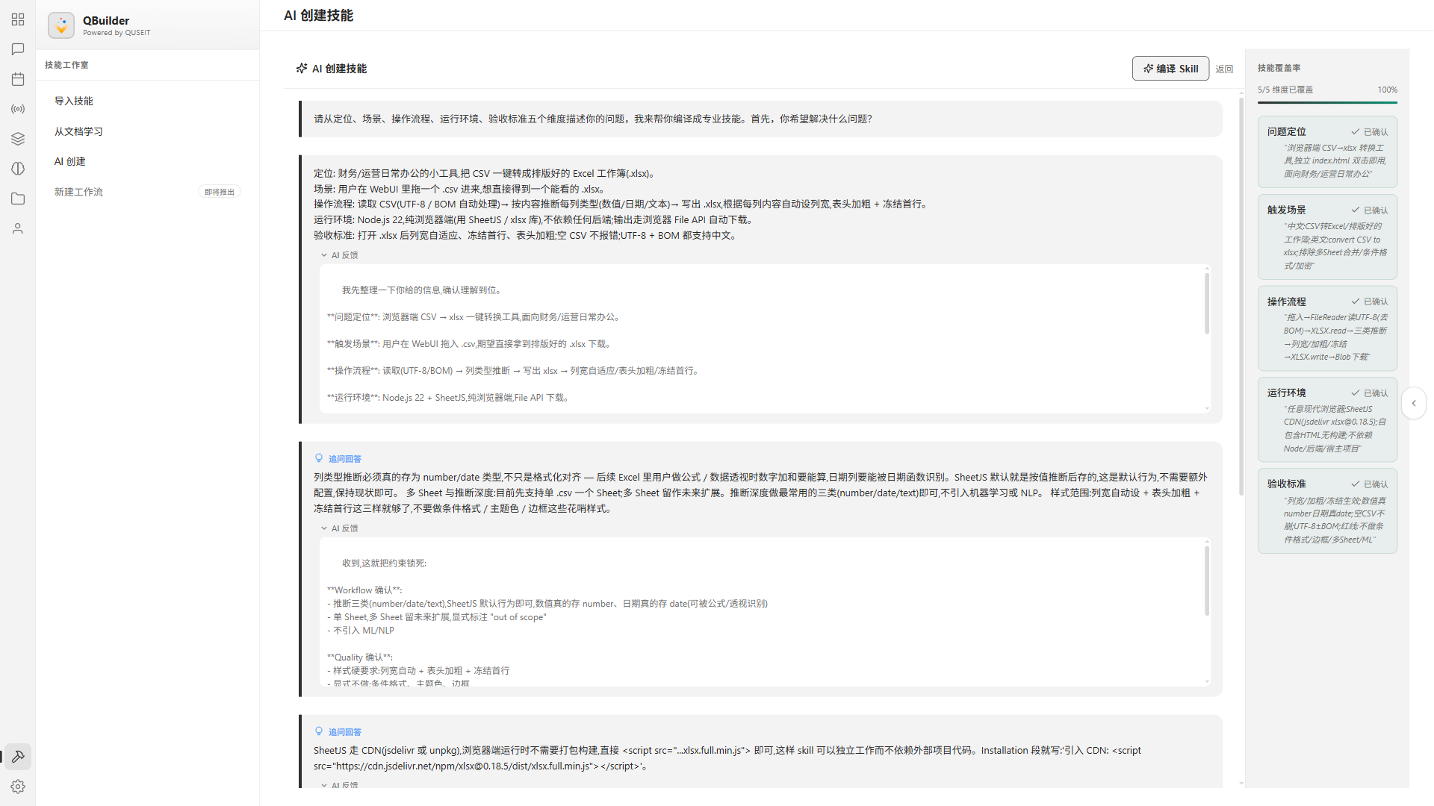Select 从文档学习 menu item
This screenshot has width=1434, height=806.
147,131
